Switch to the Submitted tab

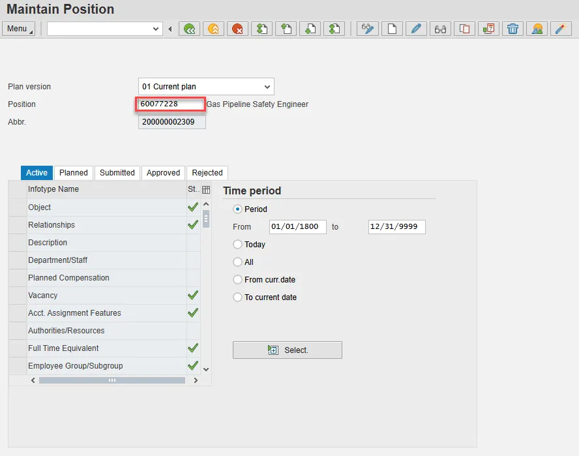click(x=117, y=173)
